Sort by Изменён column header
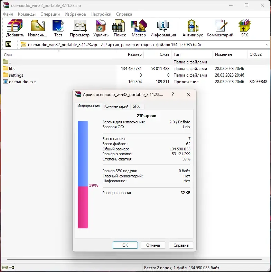This screenshot has height=272, width=271. (230, 54)
